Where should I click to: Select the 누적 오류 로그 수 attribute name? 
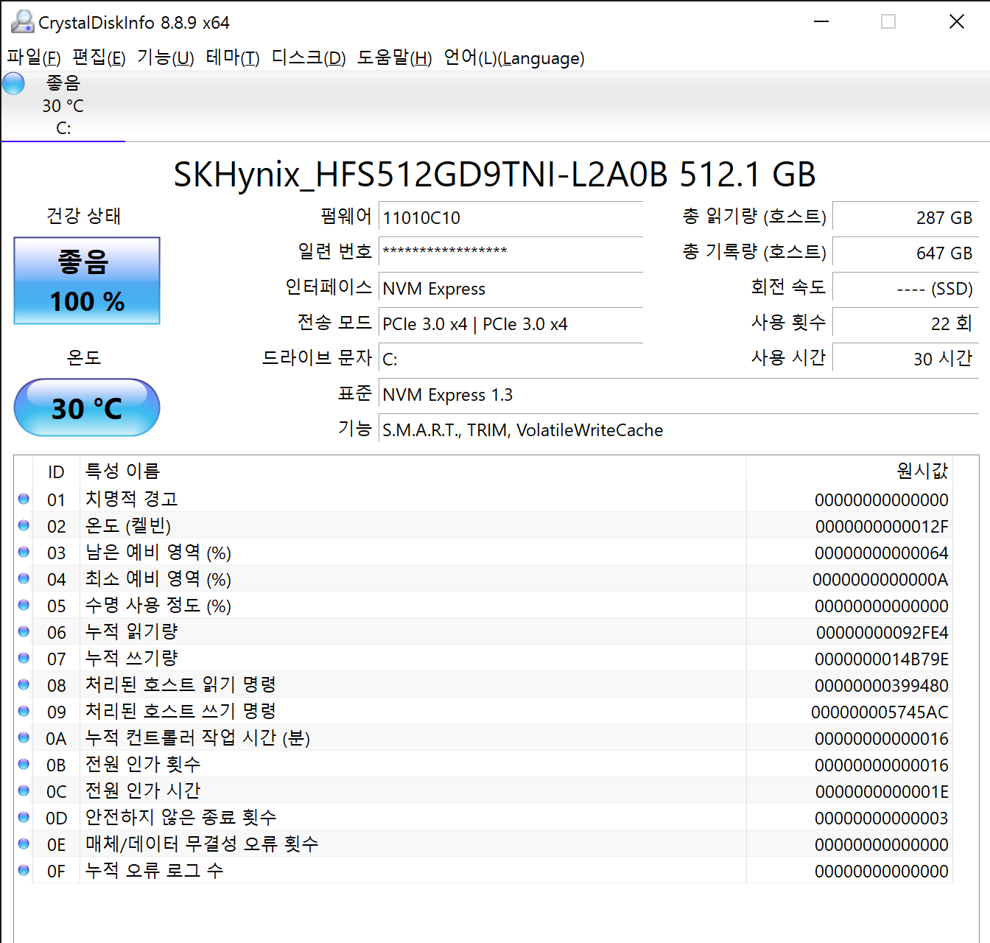(155, 870)
